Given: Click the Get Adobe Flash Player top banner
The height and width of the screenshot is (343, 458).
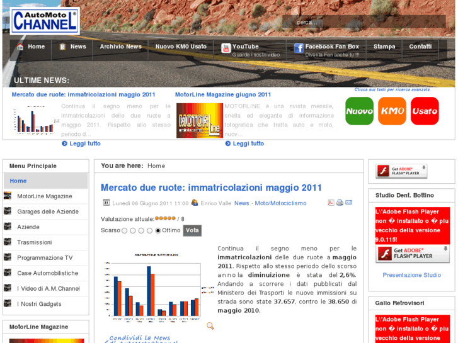Looking at the screenshot, I should (x=401, y=171).
